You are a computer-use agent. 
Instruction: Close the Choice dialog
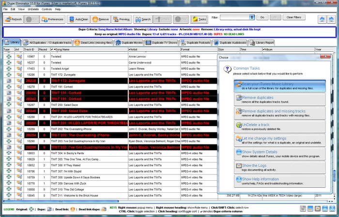pos(325,57)
